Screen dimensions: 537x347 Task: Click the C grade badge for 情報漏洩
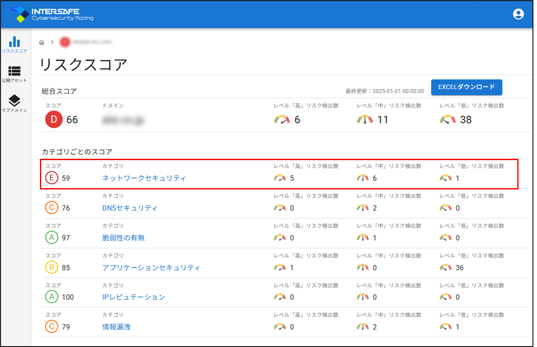(x=52, y=327)
